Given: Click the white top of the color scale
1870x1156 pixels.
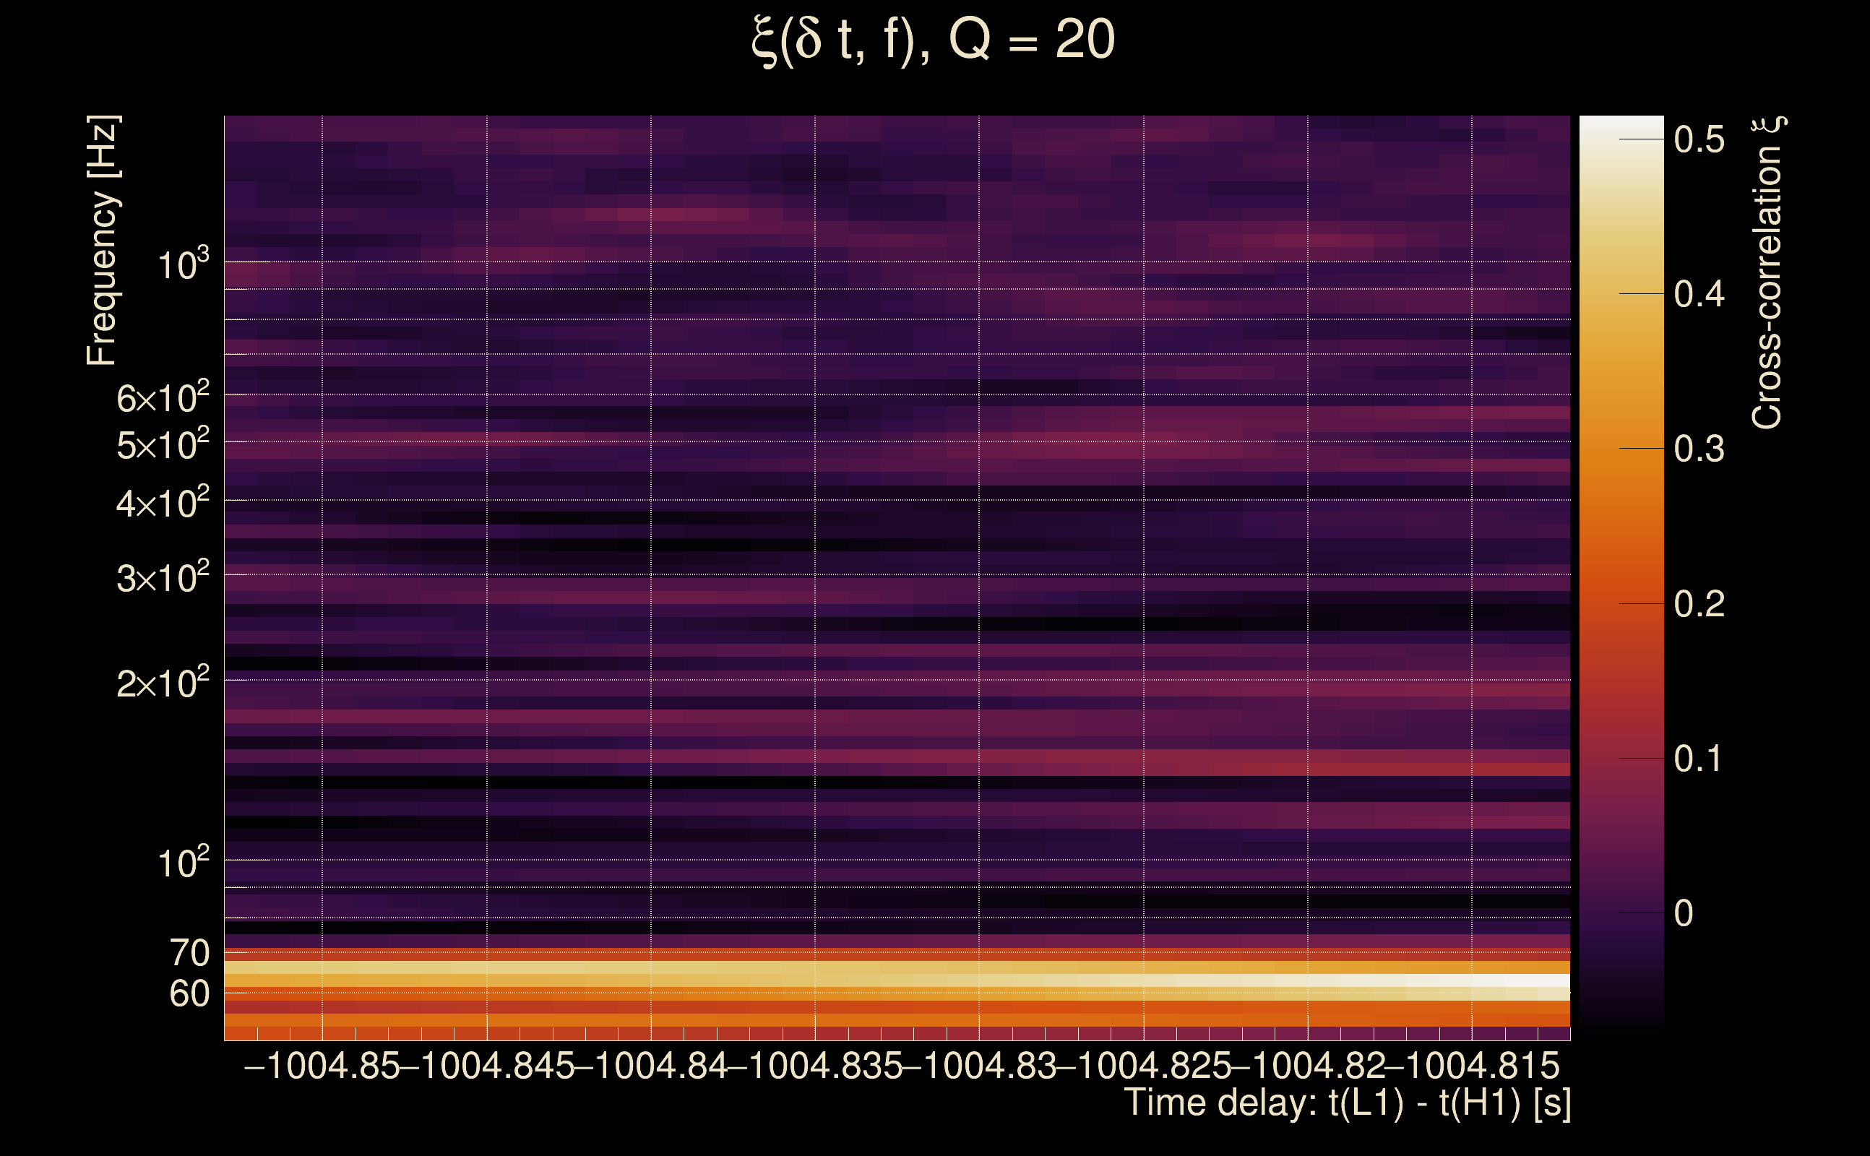Looking at the screenshot, I should [x=1621, y=126].
